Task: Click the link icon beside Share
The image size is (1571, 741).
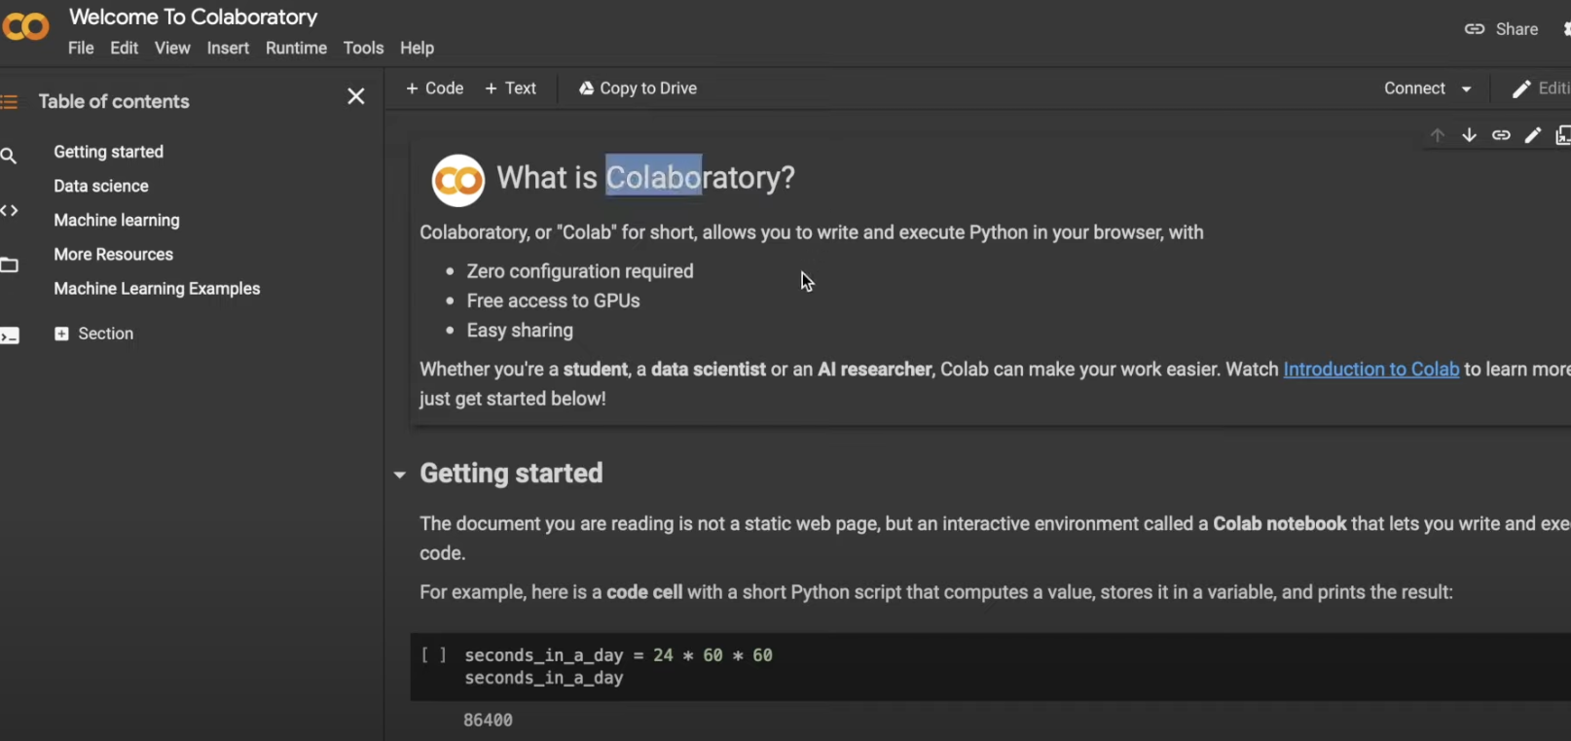Action: 1475,29
